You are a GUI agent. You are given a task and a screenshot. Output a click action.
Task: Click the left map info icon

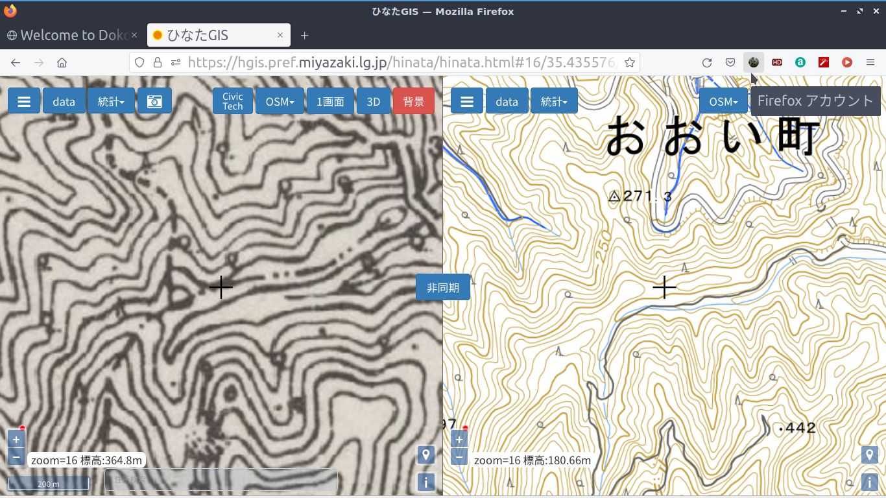425,482
